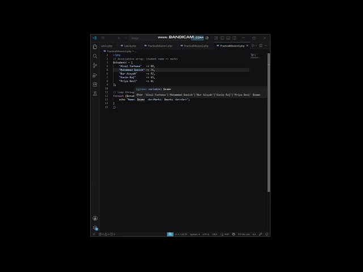363x272 pixels.
Task: Open the Search view in activity bar
Action: click(x=95, y=56)
